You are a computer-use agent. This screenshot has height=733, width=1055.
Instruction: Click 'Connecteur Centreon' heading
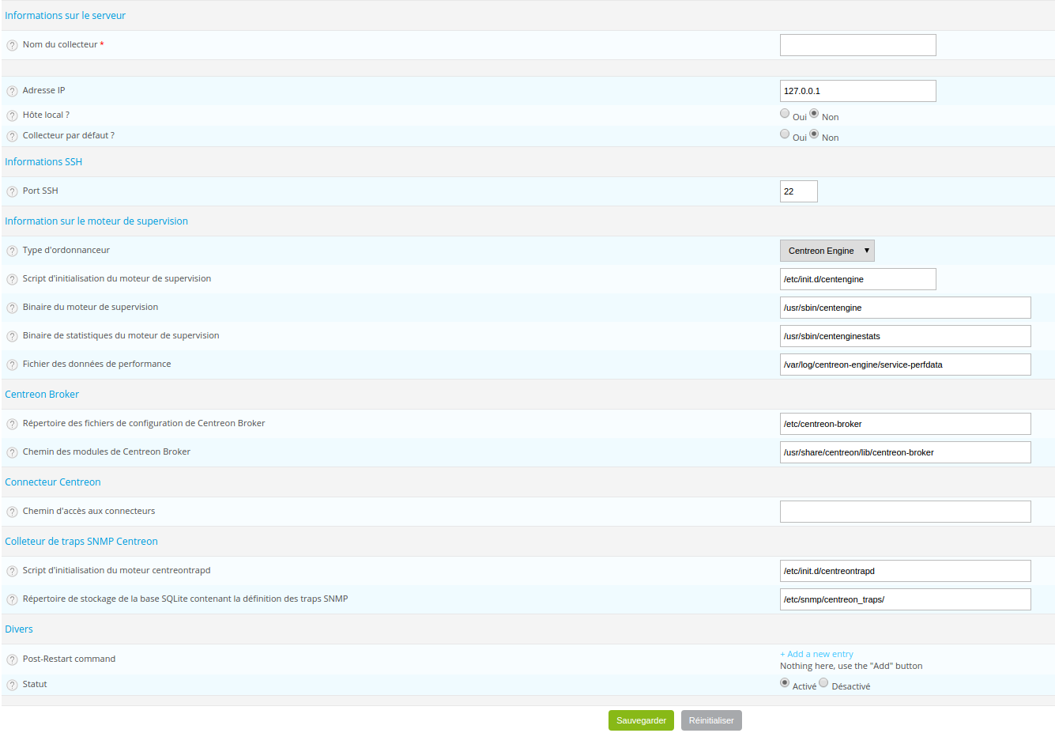(53, 482)
